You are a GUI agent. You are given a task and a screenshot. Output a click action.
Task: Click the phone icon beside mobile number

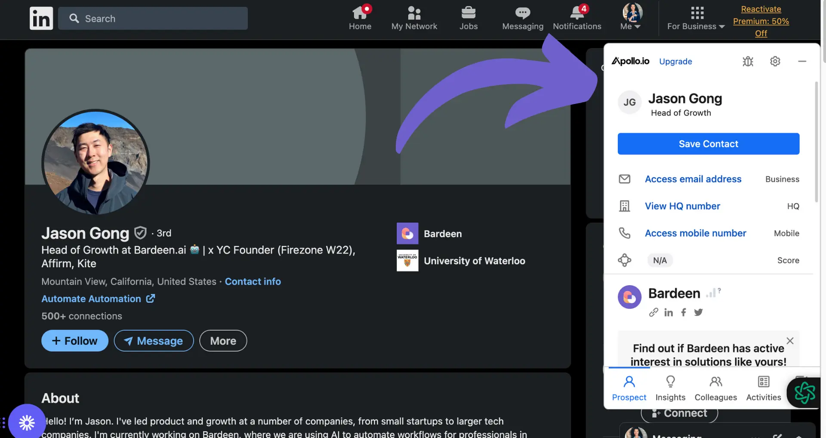[624, 233]
